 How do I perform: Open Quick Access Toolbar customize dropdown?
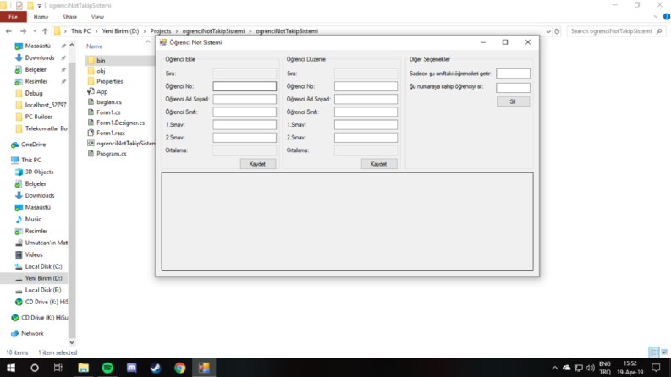39,6
